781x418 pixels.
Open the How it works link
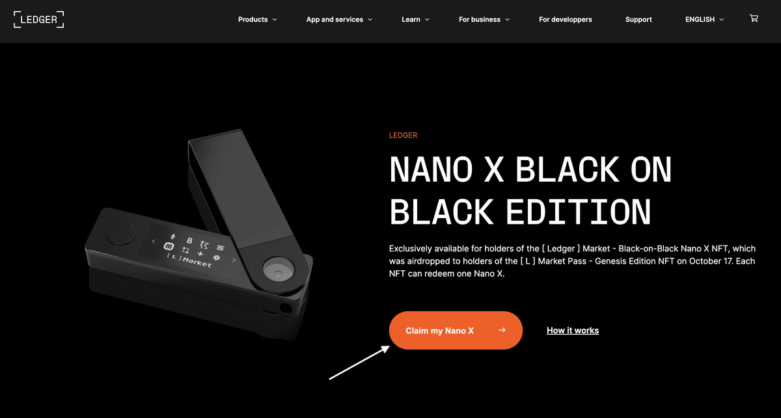[573, 331]
